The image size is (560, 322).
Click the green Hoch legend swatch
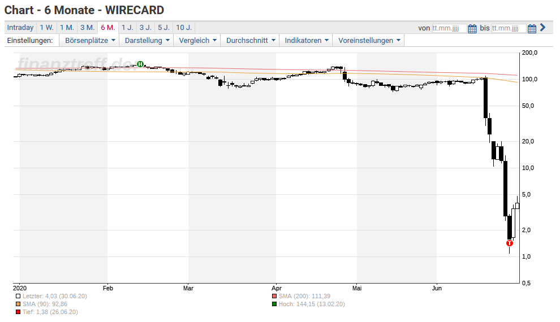click(x=274, y=304)
